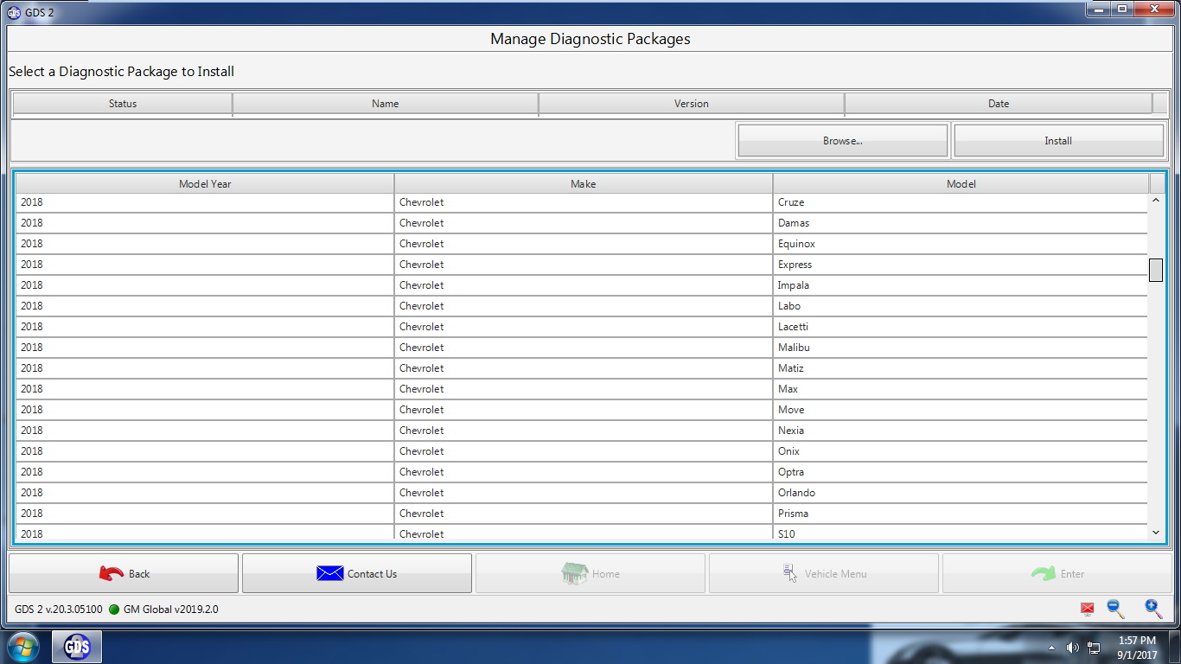Click the vehicle list scroll down arrow
This screenshot has width=1181, height=664.
[1156, 533]
